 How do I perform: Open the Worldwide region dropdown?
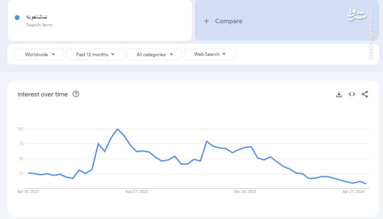click(x=39, y=54)
